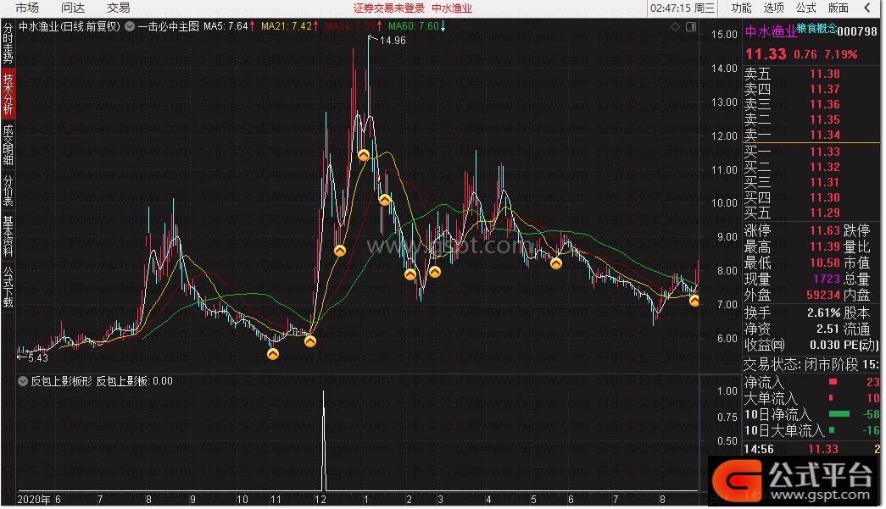Click the MA60 value label
This screenshot has width=886, height=509.
[x=414, y=26]
